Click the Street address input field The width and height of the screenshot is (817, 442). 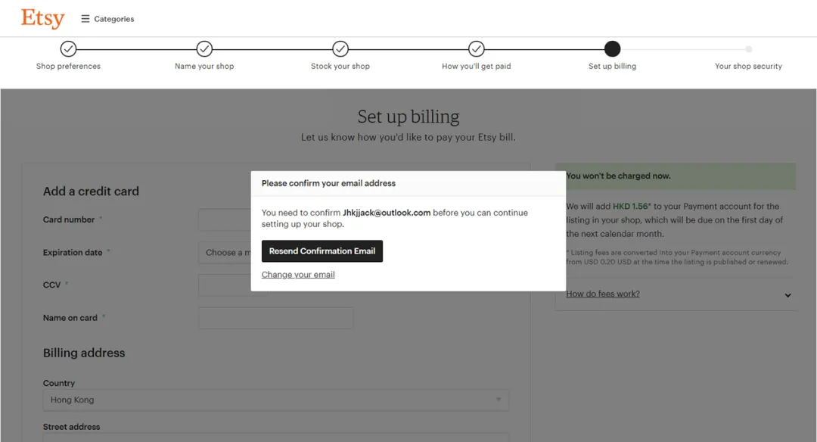pos(275,437)
